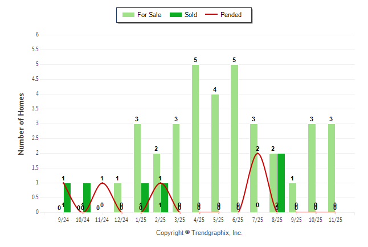Click the red Pended line swatch
The width and height of the screenshot is (368, 247).
(x=214, y=15)
